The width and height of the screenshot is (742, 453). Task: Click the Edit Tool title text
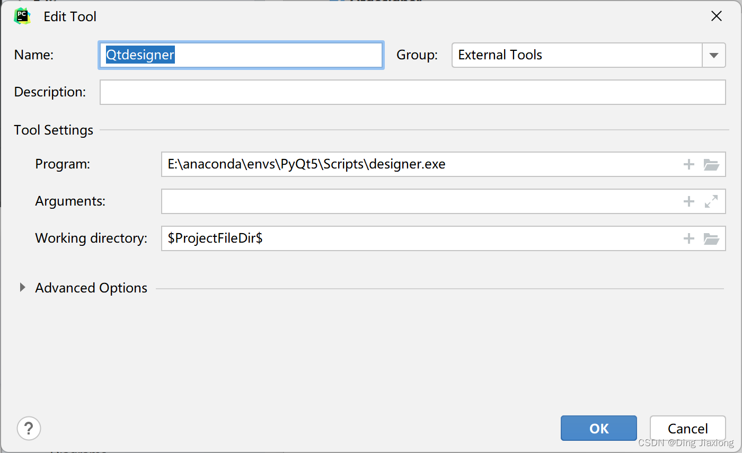point(70,16)
